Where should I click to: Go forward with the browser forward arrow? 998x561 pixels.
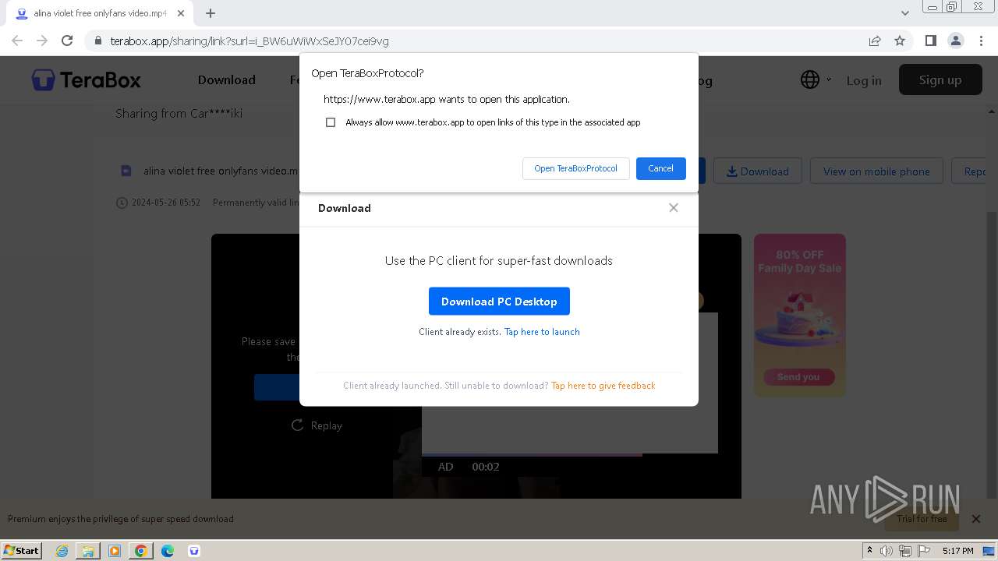pos(42,41)
